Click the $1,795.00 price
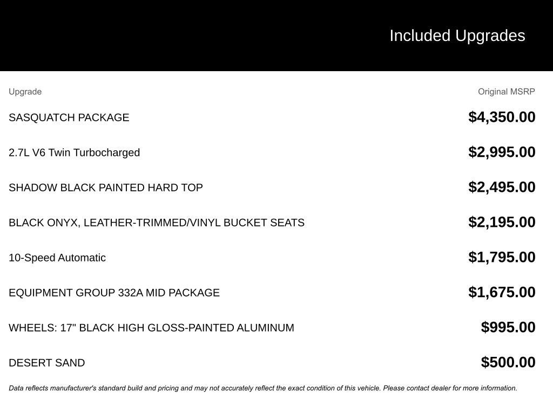 click(x=502, y=257)
